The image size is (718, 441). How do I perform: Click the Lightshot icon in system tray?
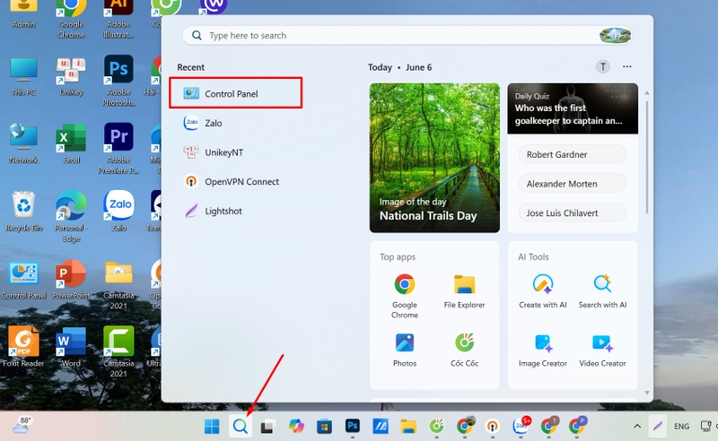click(x=658, y=427)
